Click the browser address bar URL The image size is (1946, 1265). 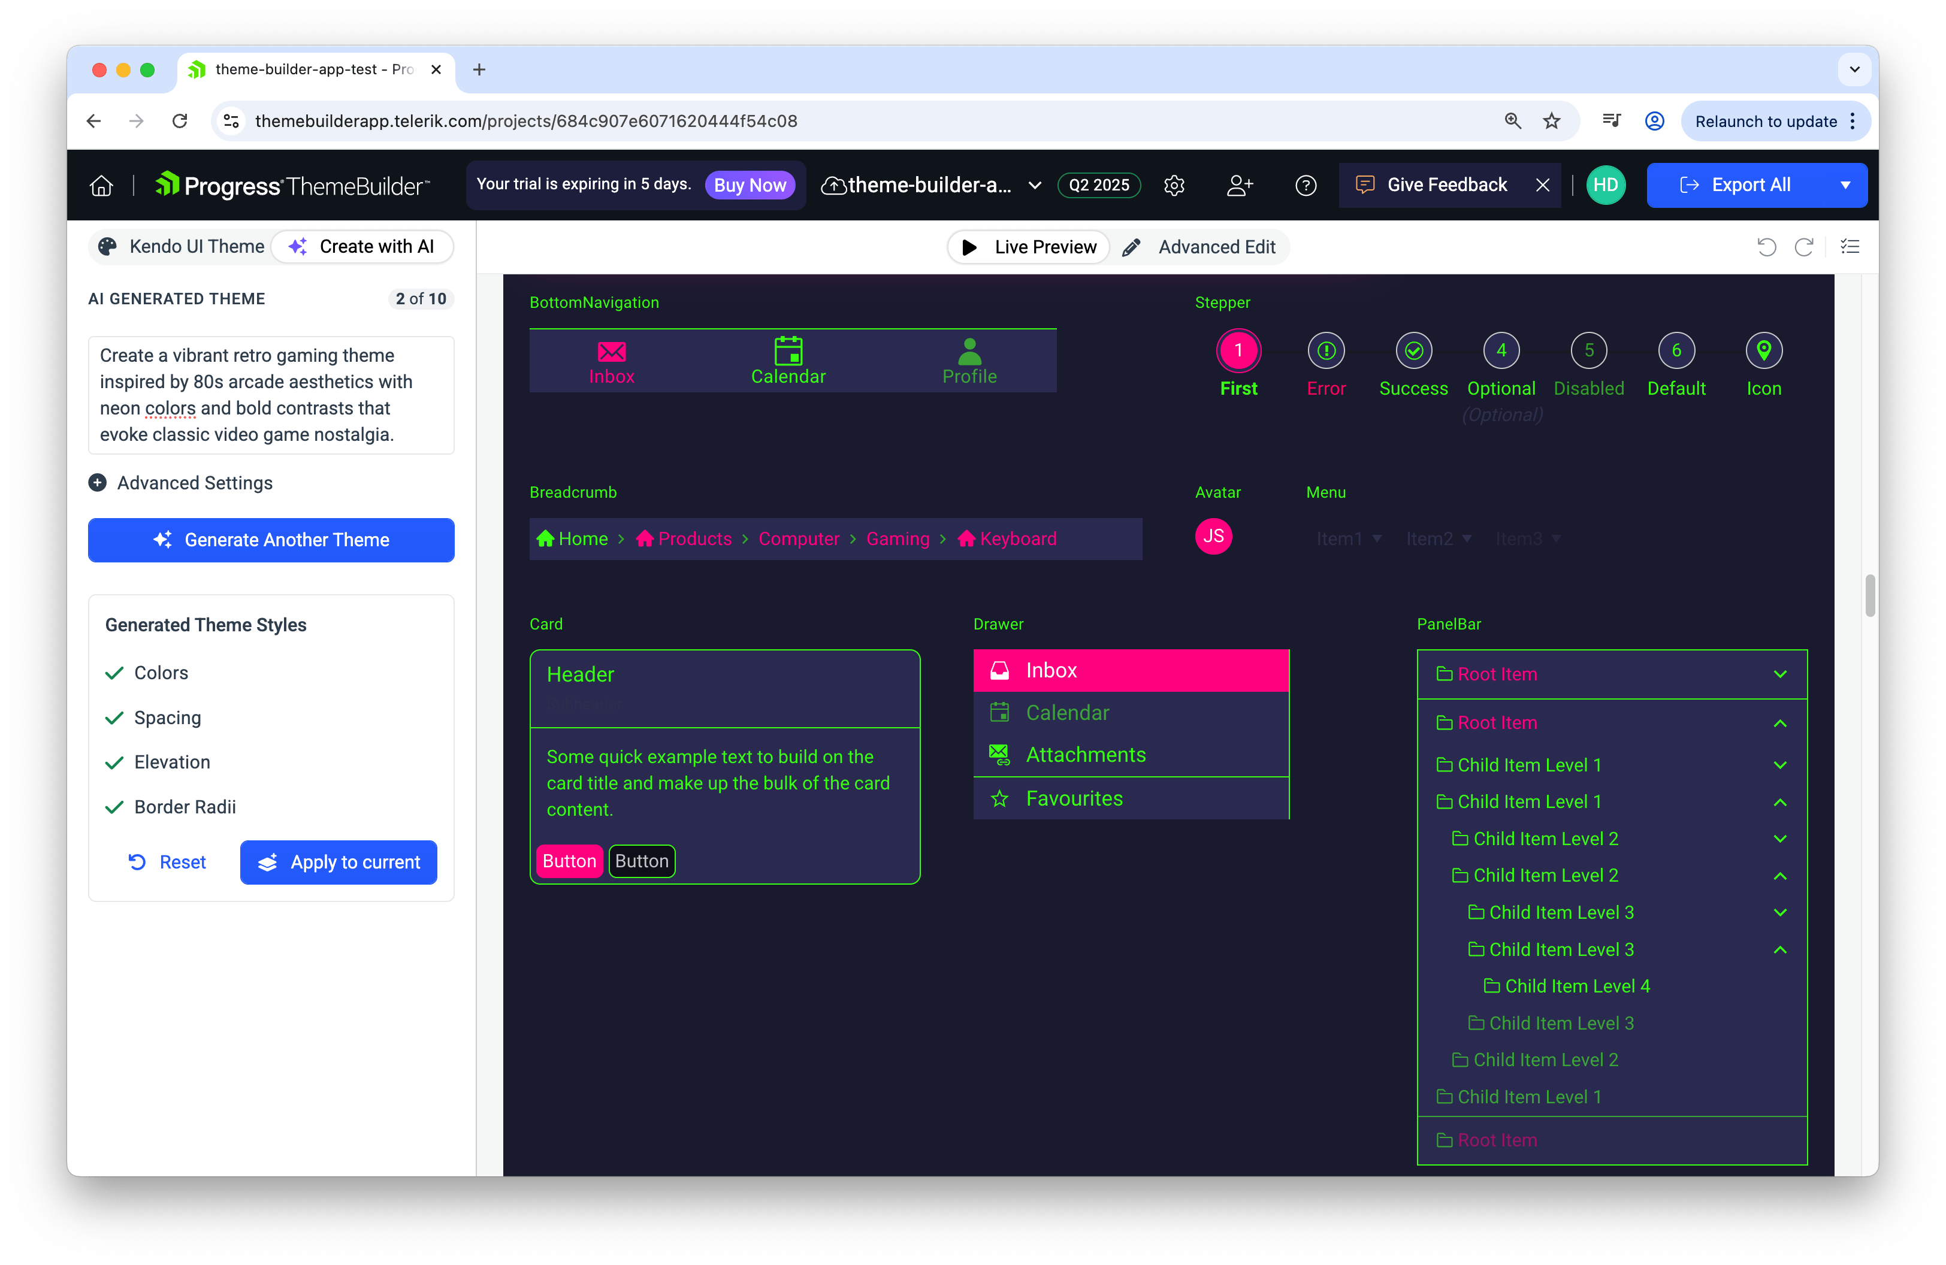526,121
